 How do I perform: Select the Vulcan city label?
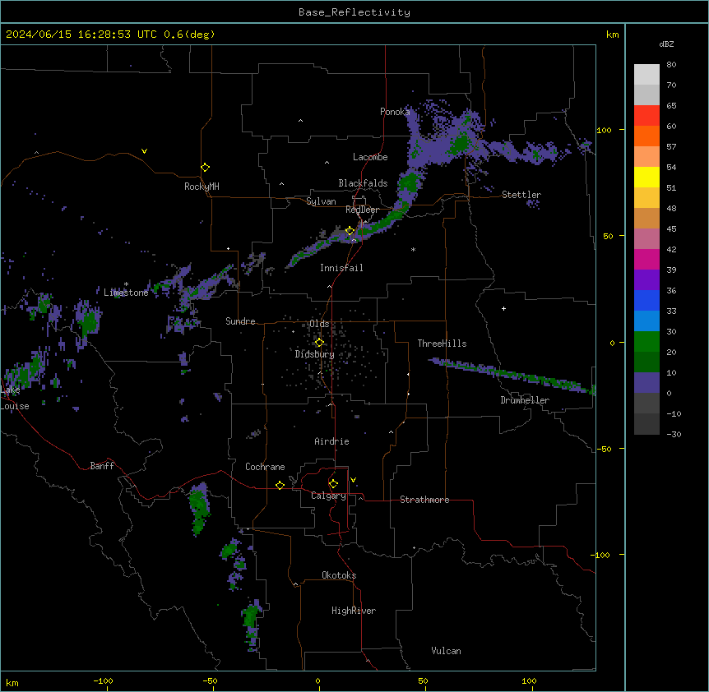point(447,651)
